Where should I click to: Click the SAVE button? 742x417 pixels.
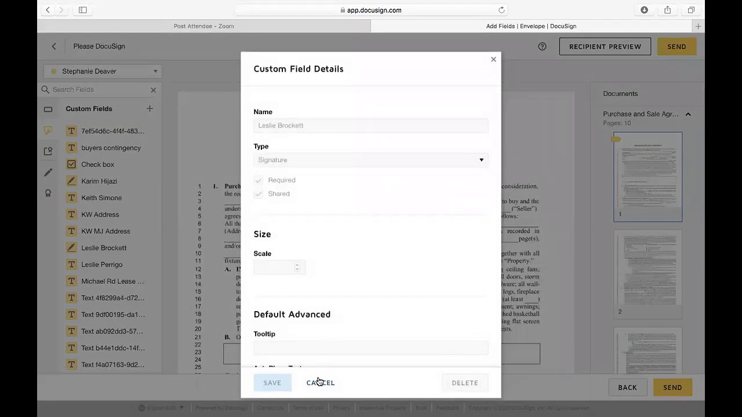[272, 383]
